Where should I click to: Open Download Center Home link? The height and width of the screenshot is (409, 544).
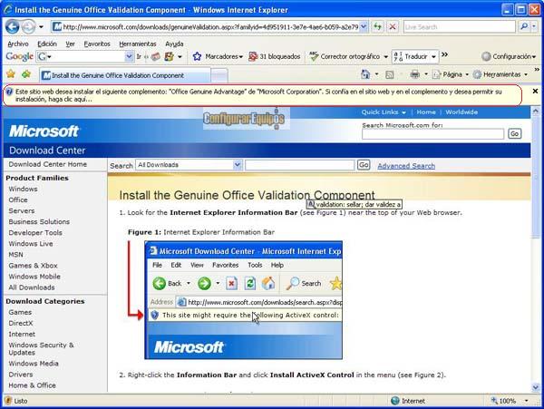tap(48, 164)
